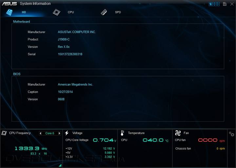236x168 pixels.
Task: Click the +12V reading 12.192 V
Action: point(109,148)
